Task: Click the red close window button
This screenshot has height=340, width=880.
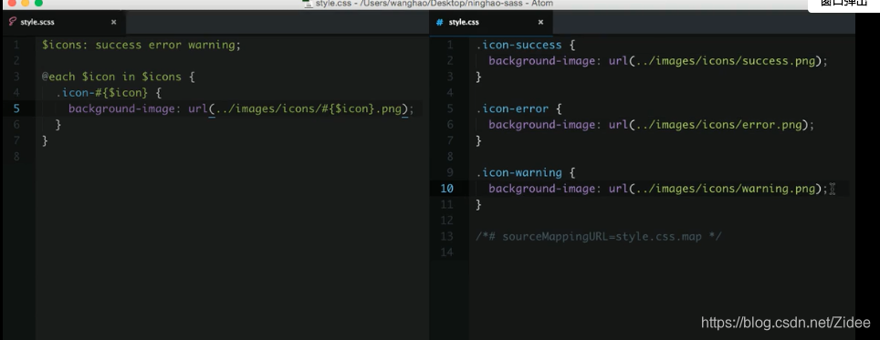Action: [x=12, y=3]
